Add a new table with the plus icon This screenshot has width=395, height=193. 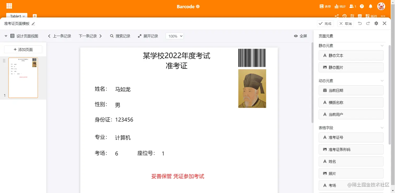[35, 16]
